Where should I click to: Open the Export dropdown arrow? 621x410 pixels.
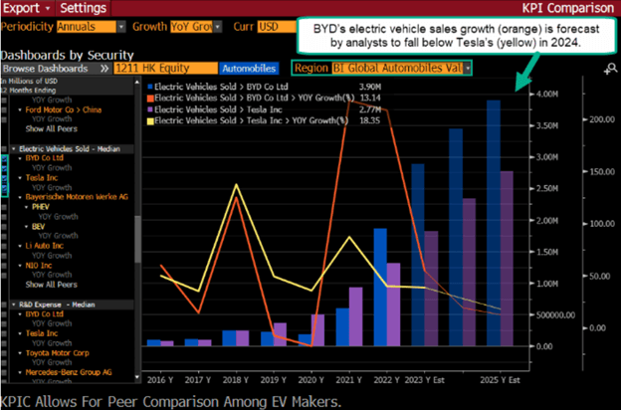click(x=48, y=8)
